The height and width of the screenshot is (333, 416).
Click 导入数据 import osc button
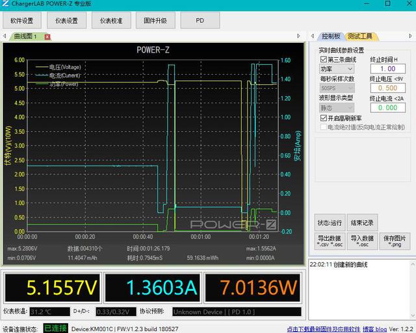pos(362,241)
